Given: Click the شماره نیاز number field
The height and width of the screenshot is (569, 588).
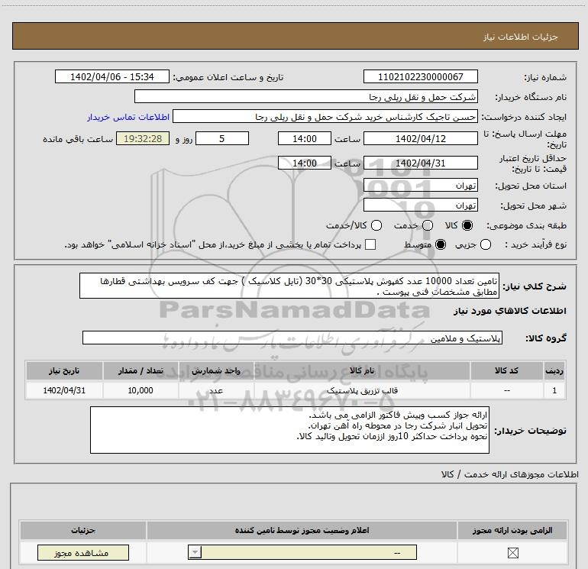Looking at the screenshot, I should pos(420,77).
